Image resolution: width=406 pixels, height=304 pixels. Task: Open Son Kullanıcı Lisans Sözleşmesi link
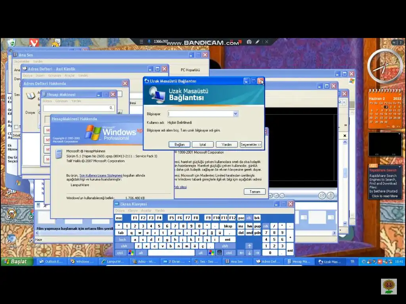(x=101, y=175)
